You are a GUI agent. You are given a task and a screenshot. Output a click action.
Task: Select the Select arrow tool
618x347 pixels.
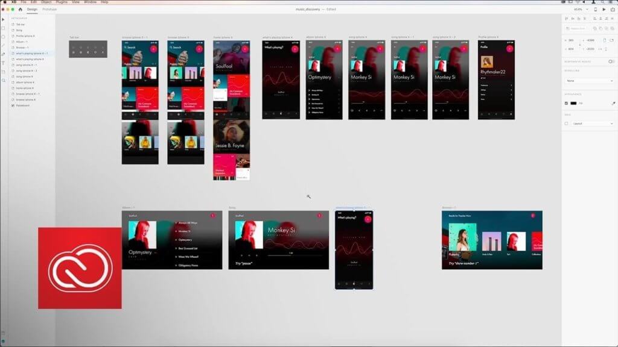click(x=3, y=19)
